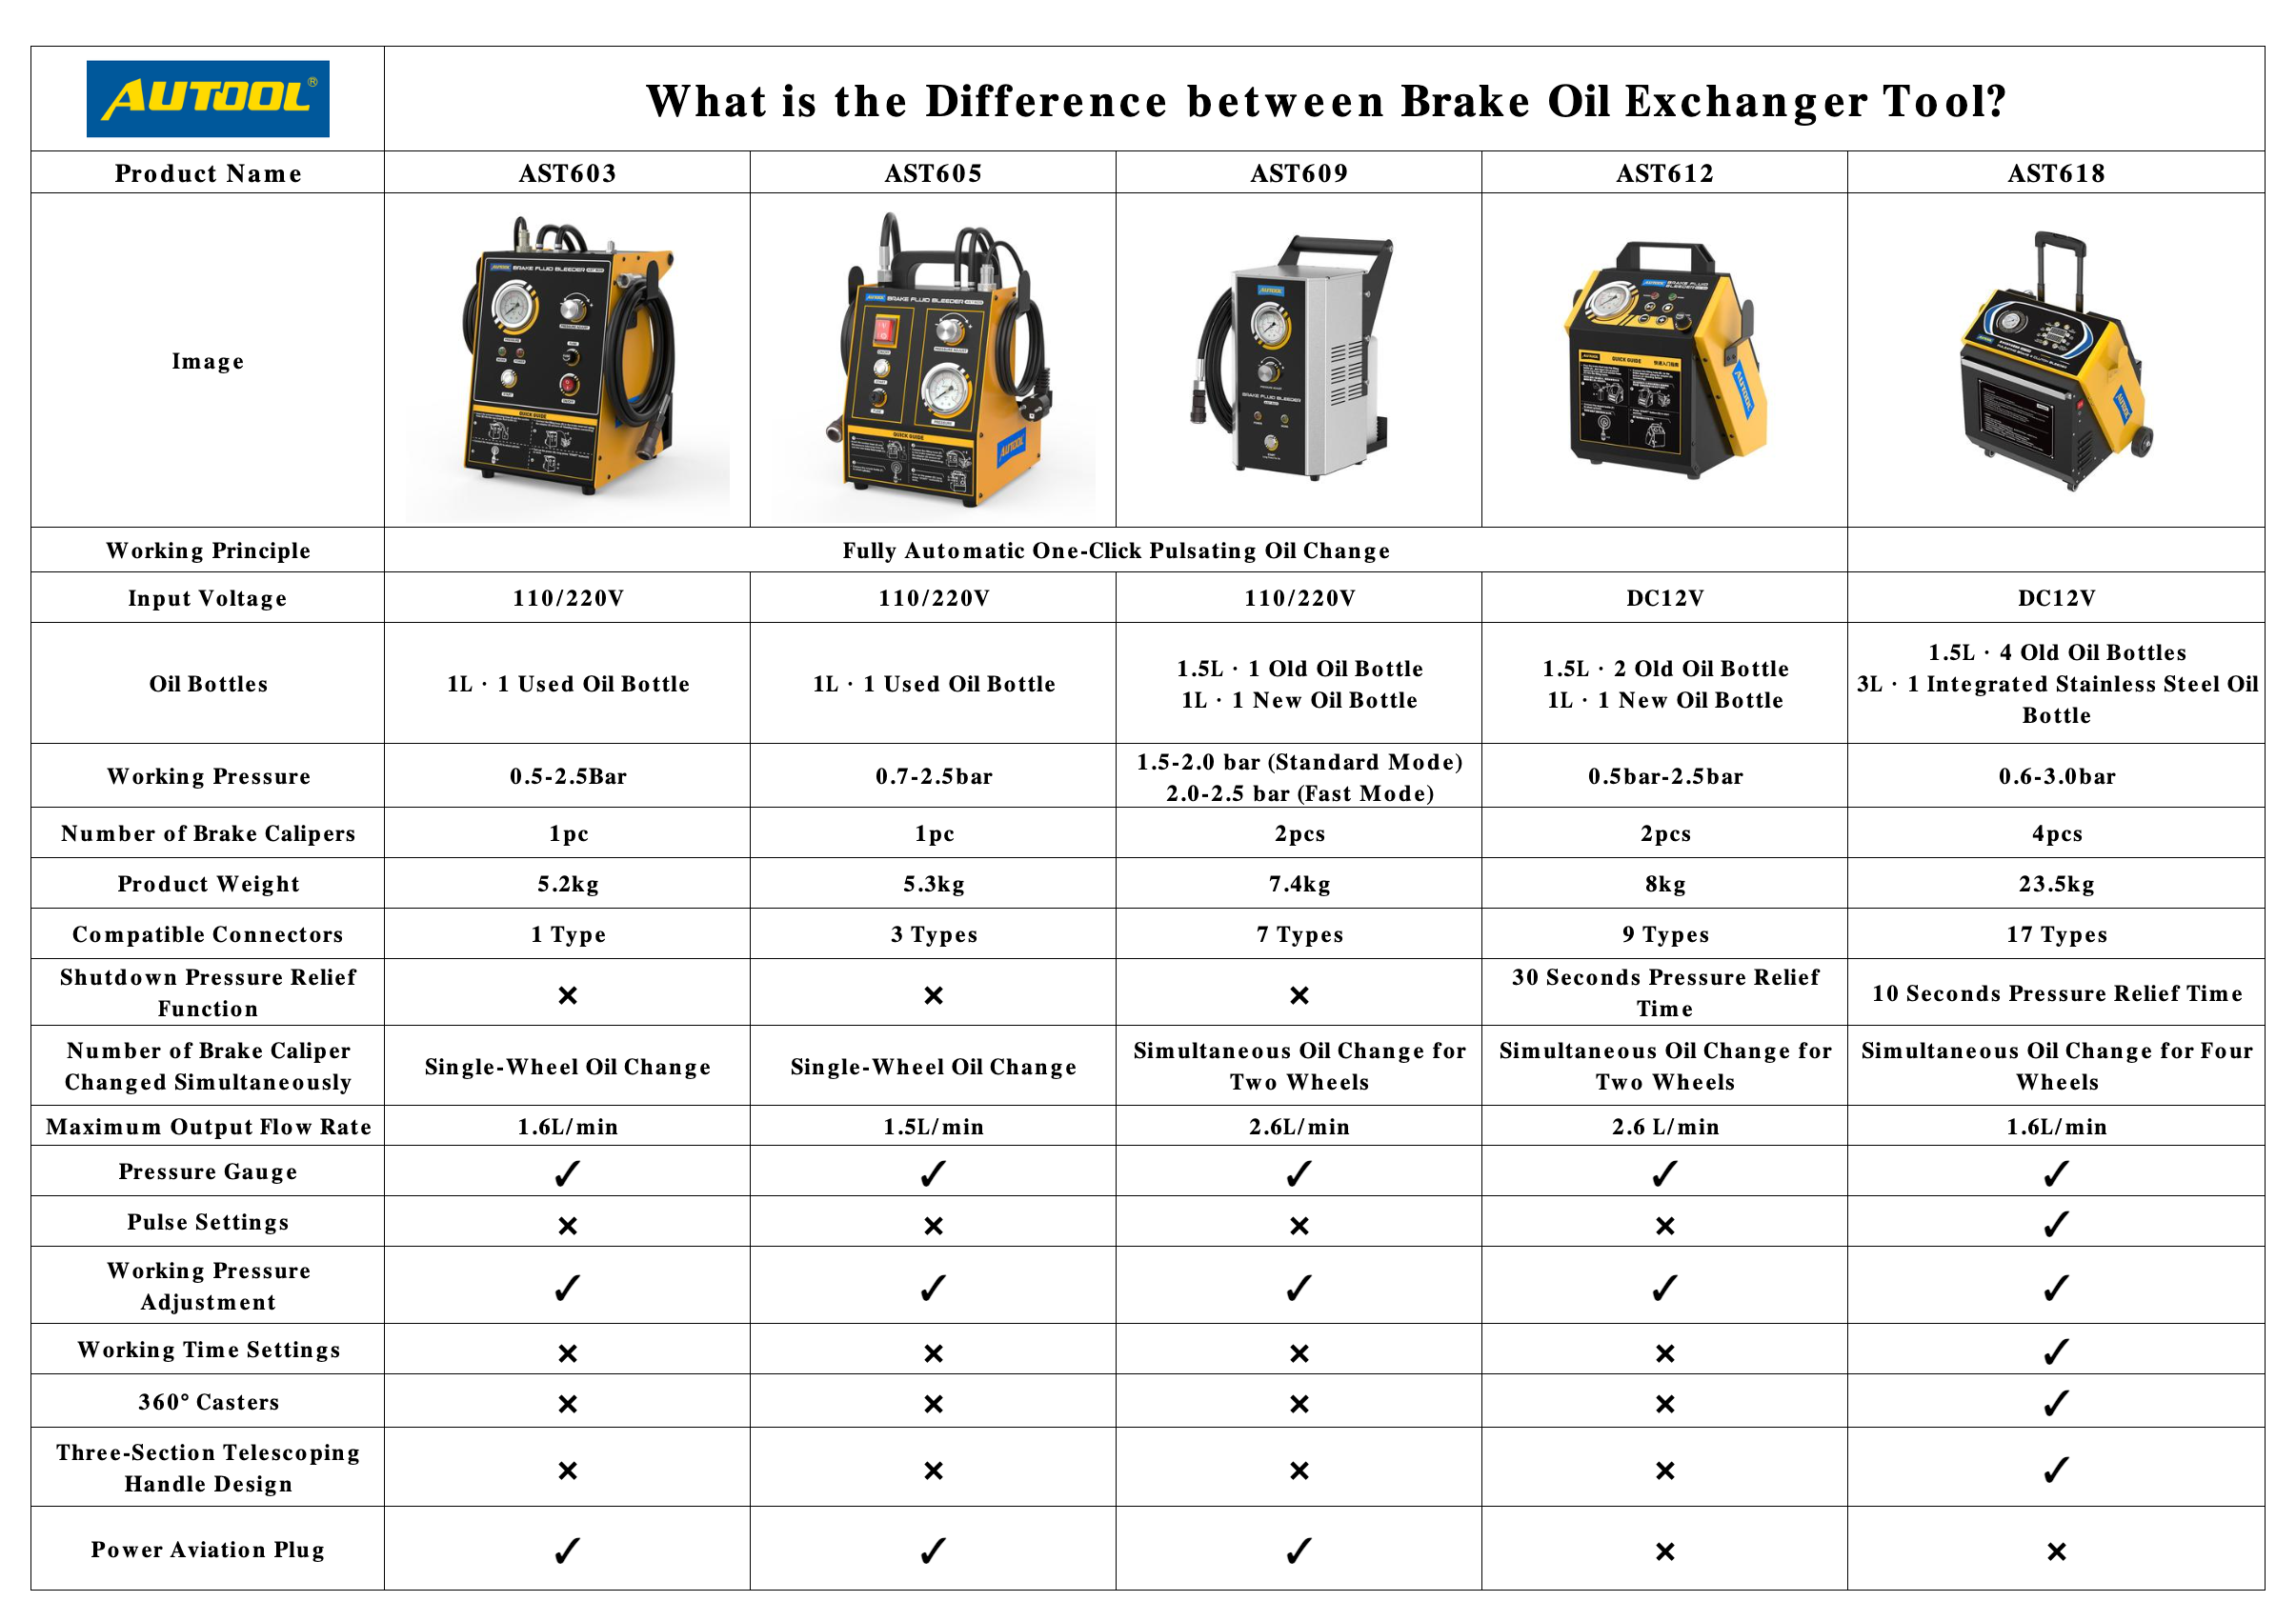Image resolution: width=2296 pixels, height=1621 pixels.
Task: Click AST618 '4pcs' brake calipers cell
Action: pyautogui.click(x=2056, y=834)
